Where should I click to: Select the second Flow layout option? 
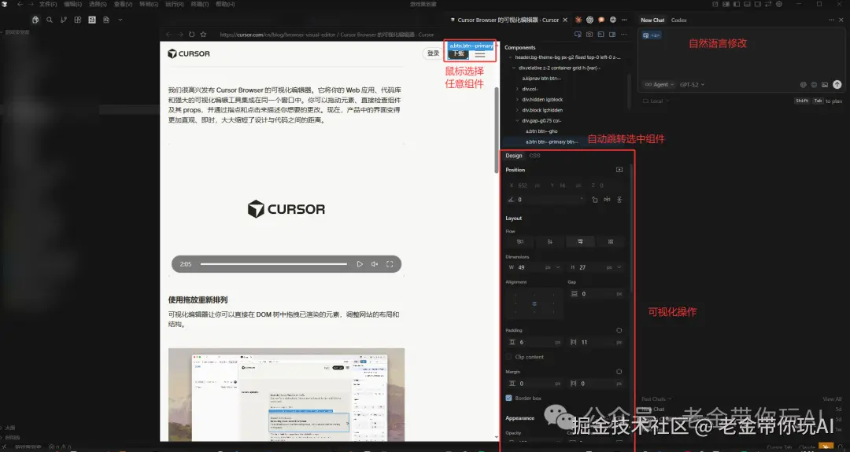click(549, 241)
